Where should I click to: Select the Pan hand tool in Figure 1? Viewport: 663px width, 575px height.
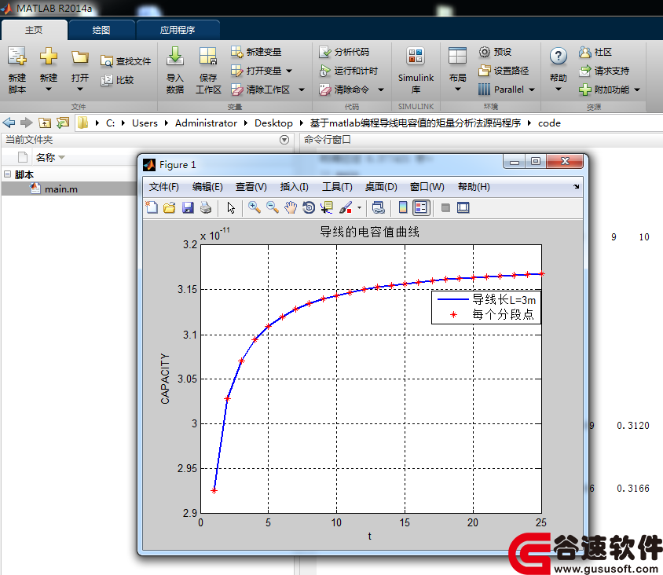click(291, 207)
